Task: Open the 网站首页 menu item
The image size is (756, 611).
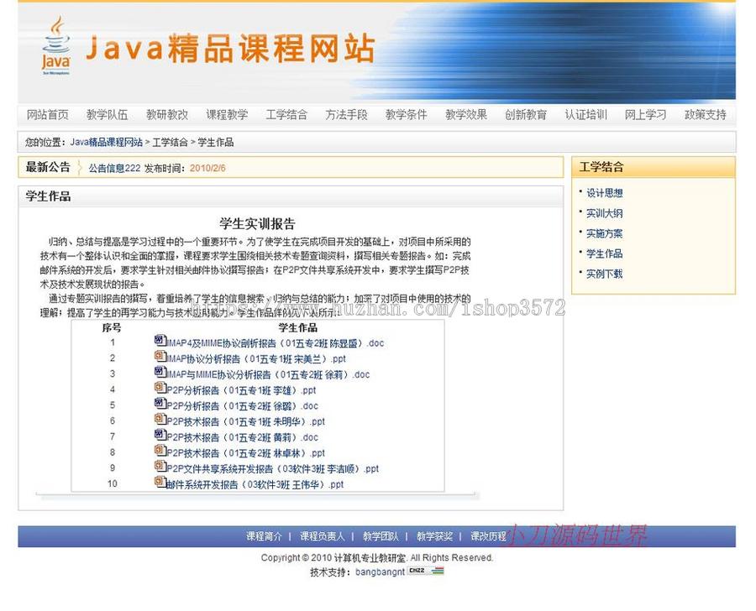Action: 46,114
